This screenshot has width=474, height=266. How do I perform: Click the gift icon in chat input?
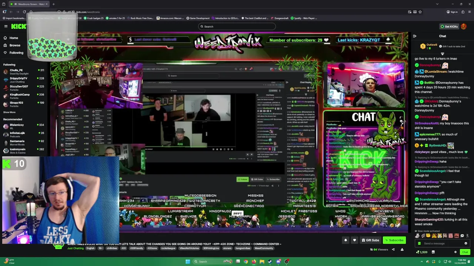point(419,243)
